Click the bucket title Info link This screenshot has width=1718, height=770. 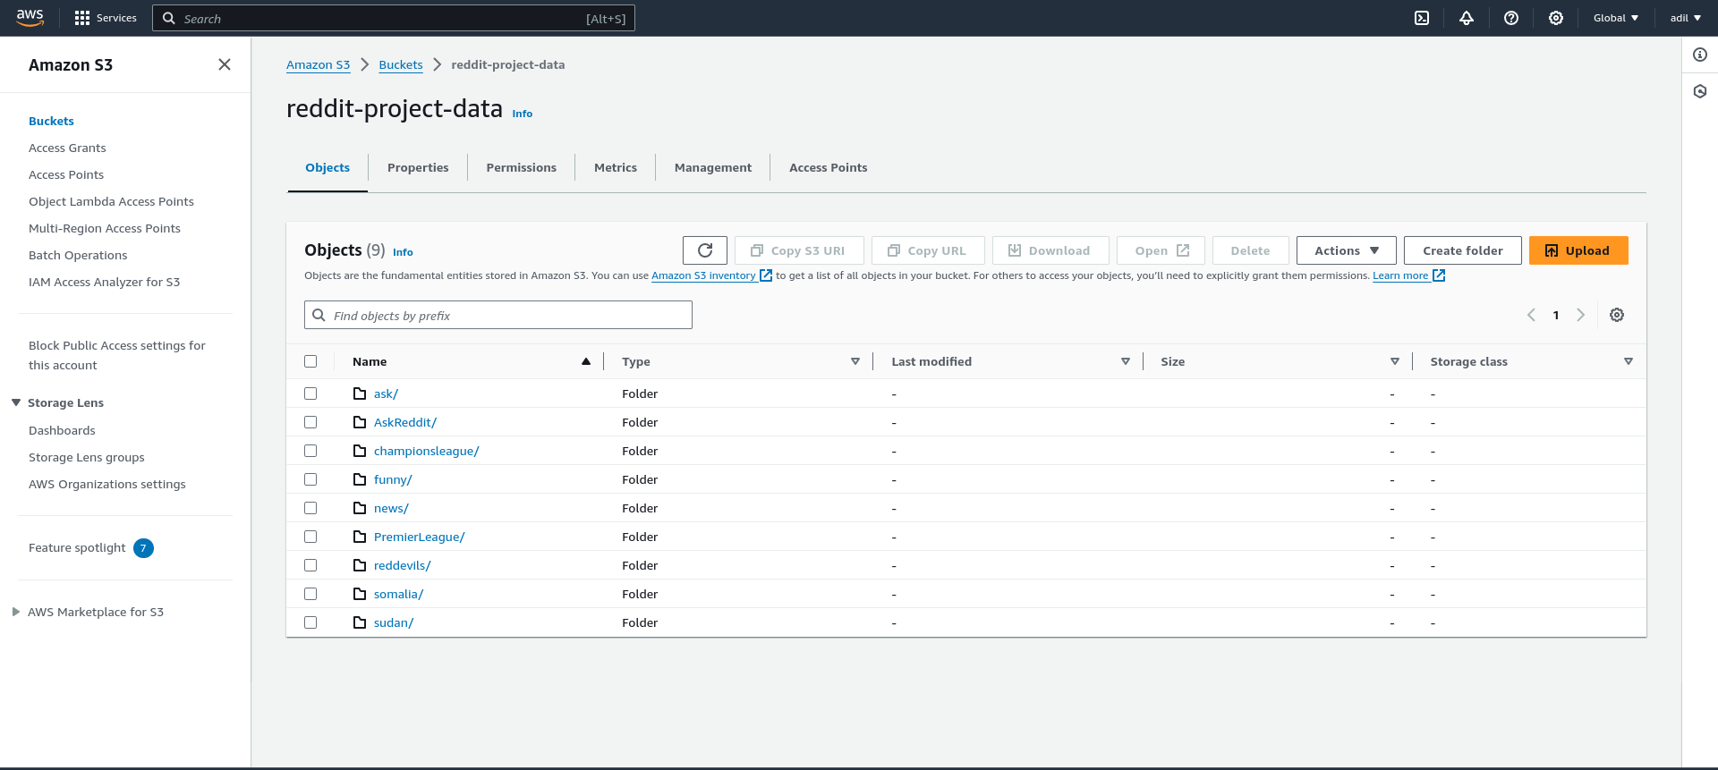[x=523, y=114]
